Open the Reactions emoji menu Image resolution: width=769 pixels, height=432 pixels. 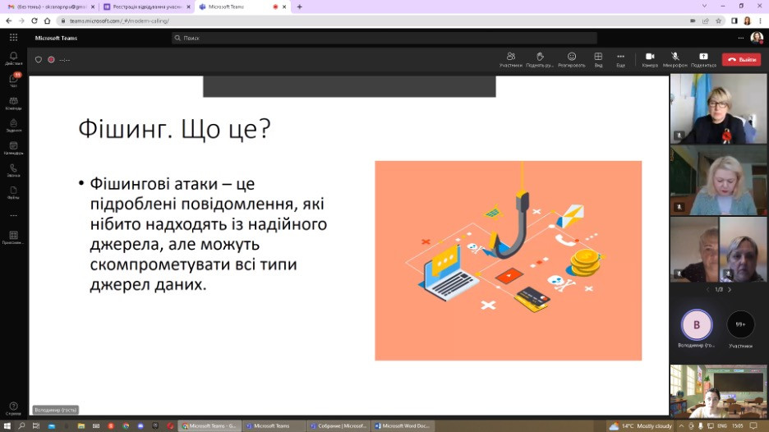pos(571,59)
